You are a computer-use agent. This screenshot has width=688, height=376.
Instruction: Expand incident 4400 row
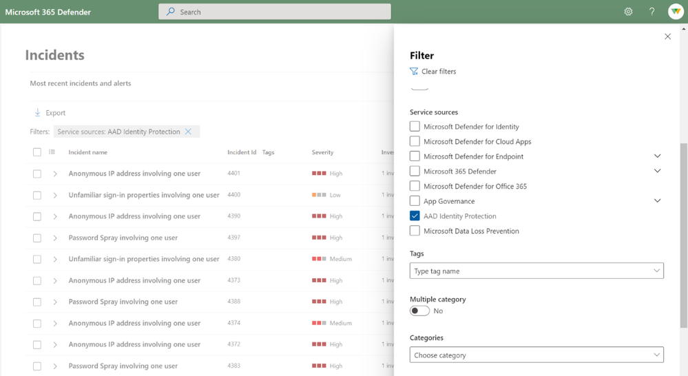(55, 196)
